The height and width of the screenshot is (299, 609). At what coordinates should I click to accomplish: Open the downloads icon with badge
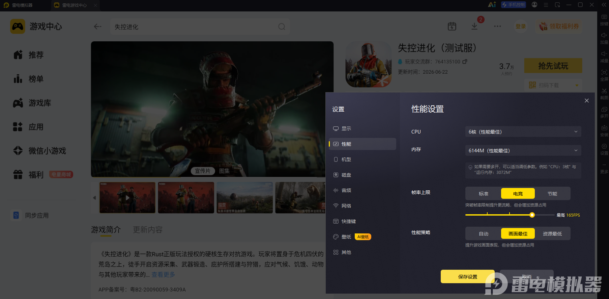point(474,26)
